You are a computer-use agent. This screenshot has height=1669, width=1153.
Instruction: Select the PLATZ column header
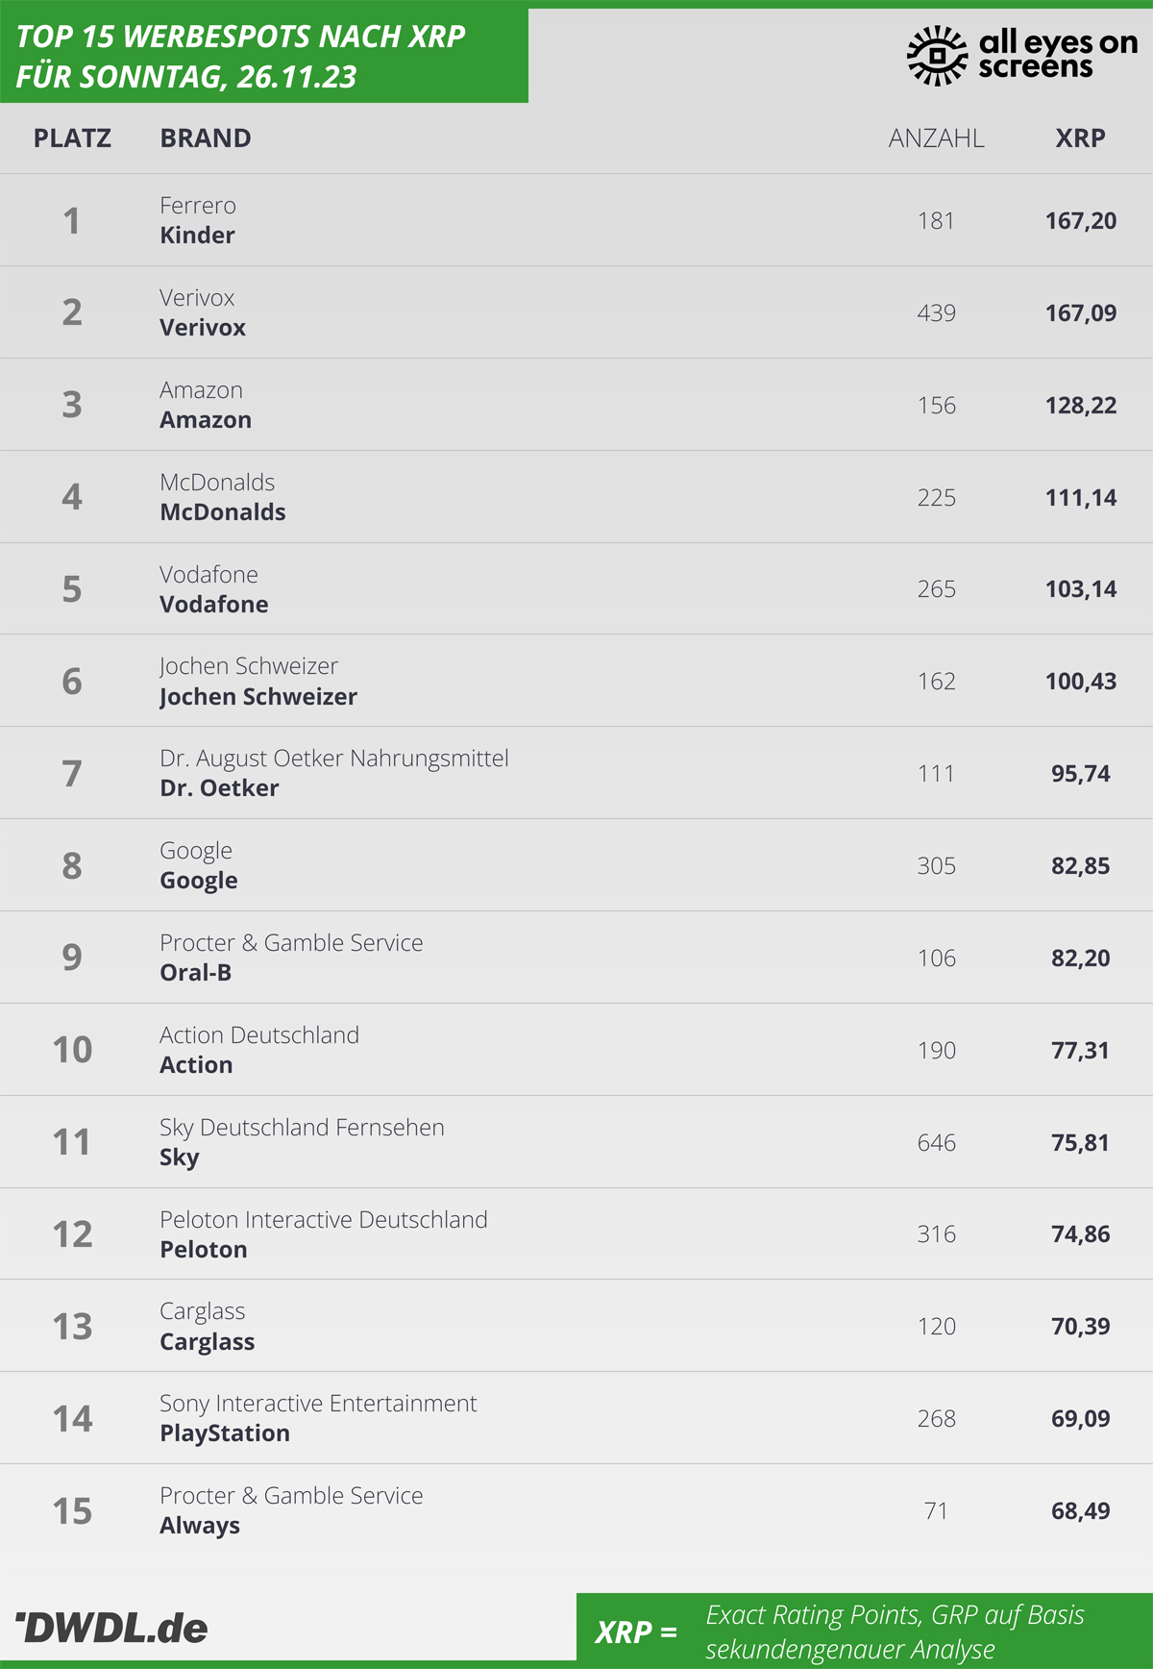(72, 138)
